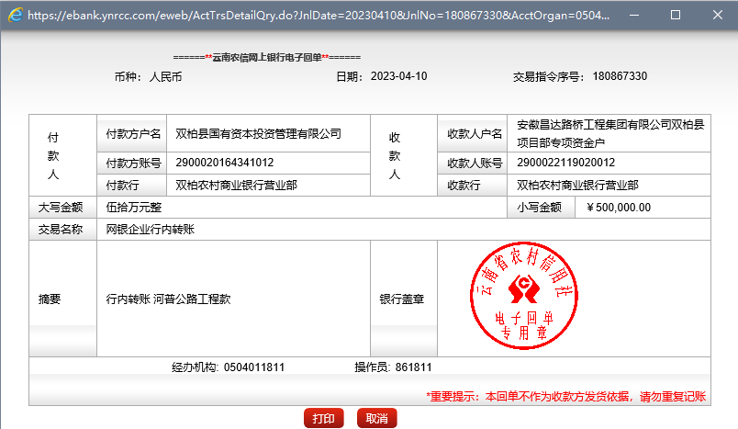738x429 pixels.
Task: Click the payer name 双柏县国有资本投资管理有限公司
Action: [258, 134]
